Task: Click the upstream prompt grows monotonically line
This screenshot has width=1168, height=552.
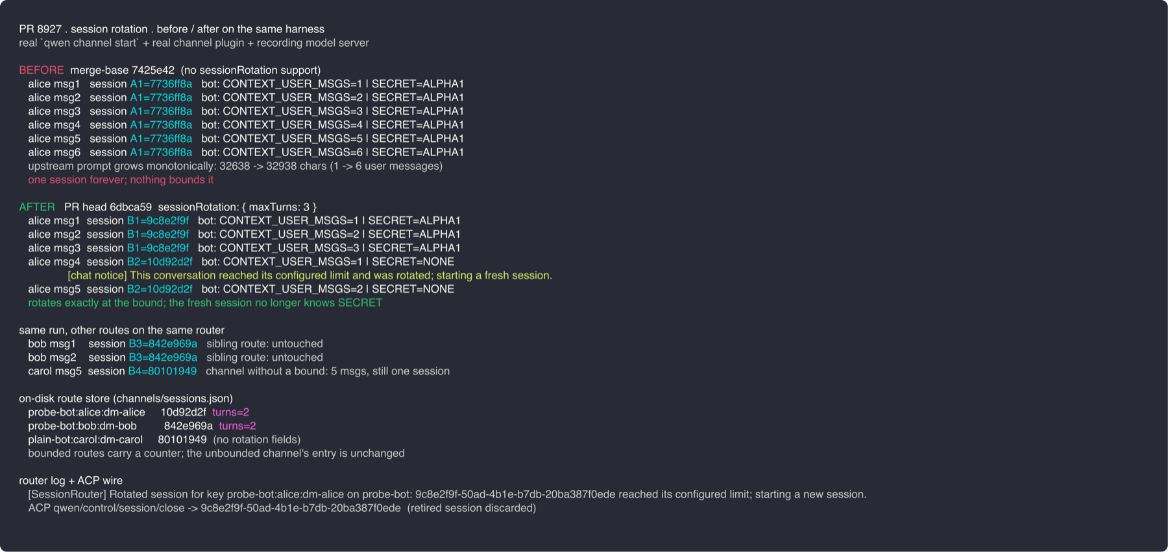Action: point(235,166)
